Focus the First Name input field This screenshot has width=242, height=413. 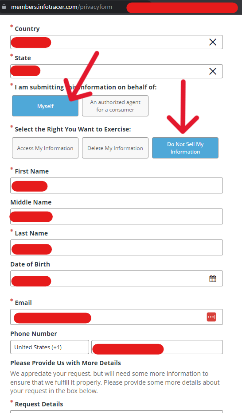(117, 185)
